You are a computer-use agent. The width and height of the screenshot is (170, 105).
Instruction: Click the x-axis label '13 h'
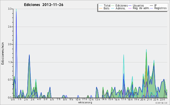pos(97,99)
